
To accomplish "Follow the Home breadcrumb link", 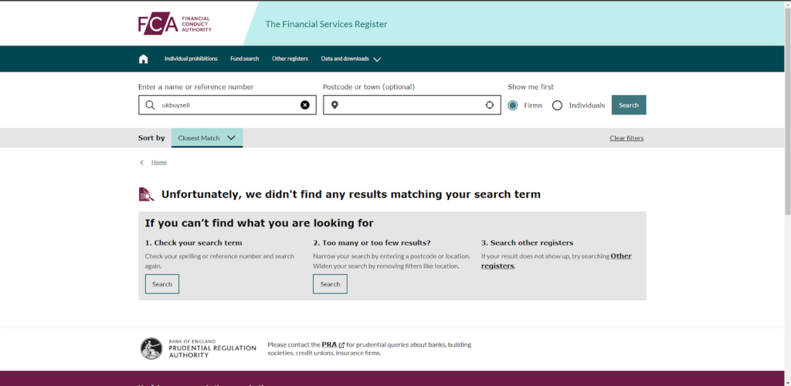I will point(159,162).
